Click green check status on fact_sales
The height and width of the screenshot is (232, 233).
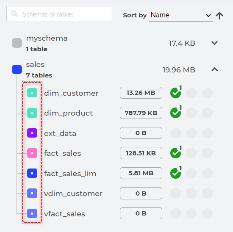176,153
